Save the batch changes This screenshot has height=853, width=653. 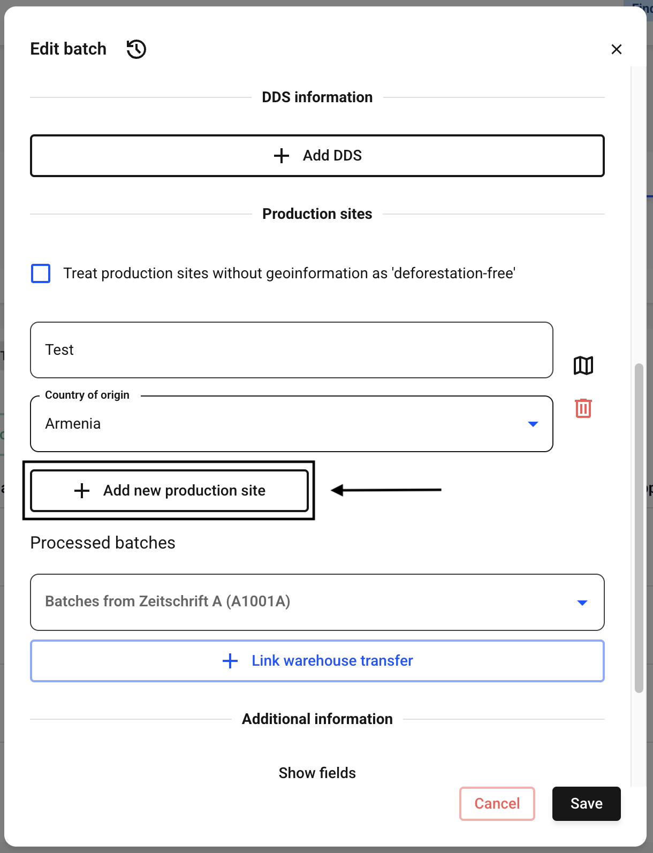(x=587, y=804)
